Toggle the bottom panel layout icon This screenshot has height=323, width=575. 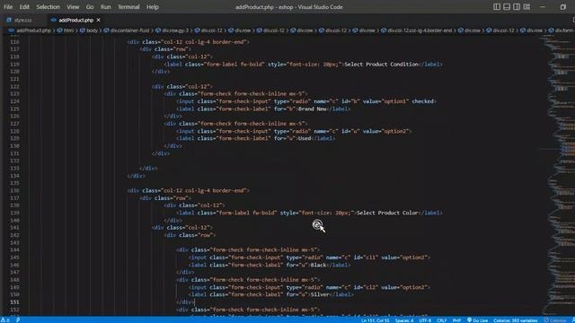pyautogui.click(x=507, y=6)
